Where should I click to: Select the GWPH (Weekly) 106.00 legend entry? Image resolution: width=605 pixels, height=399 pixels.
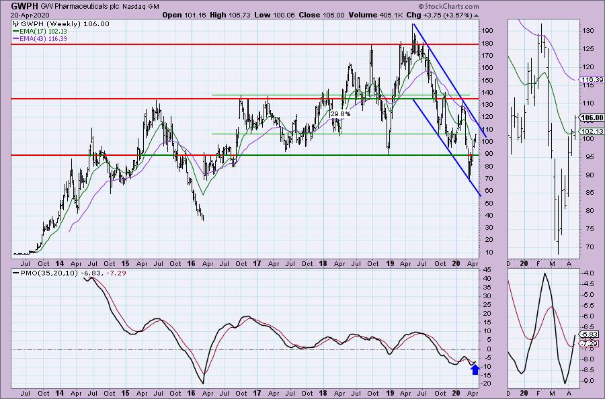point(65,24)
